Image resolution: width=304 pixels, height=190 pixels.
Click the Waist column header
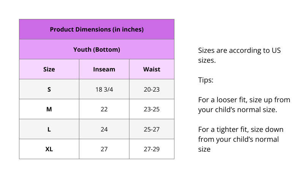click(x=152, y=69)
